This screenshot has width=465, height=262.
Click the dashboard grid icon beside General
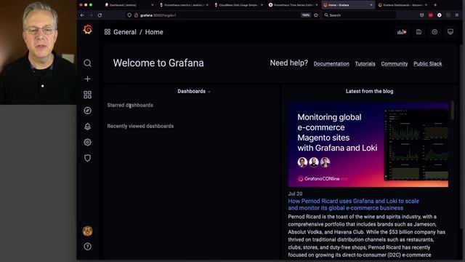tap(108, 32)
